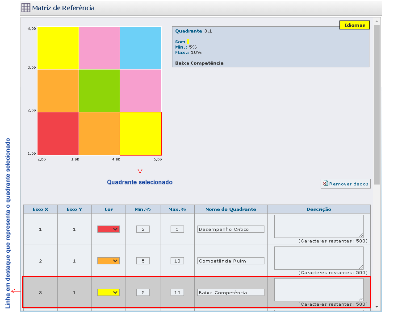
Task: Click the scrollbar up arrow
Action: coord(377,21)
